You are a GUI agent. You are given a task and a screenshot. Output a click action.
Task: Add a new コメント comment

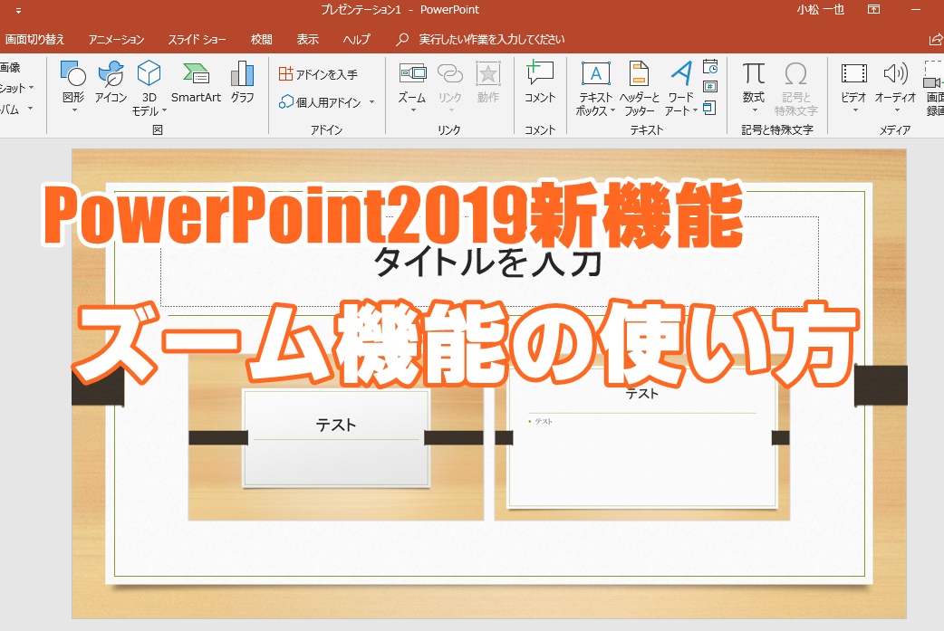539,82
